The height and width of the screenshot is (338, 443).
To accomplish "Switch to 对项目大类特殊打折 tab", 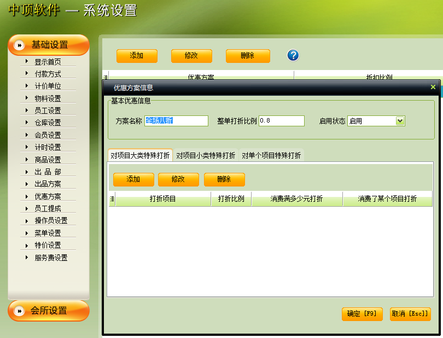I will tap(140, 155).
